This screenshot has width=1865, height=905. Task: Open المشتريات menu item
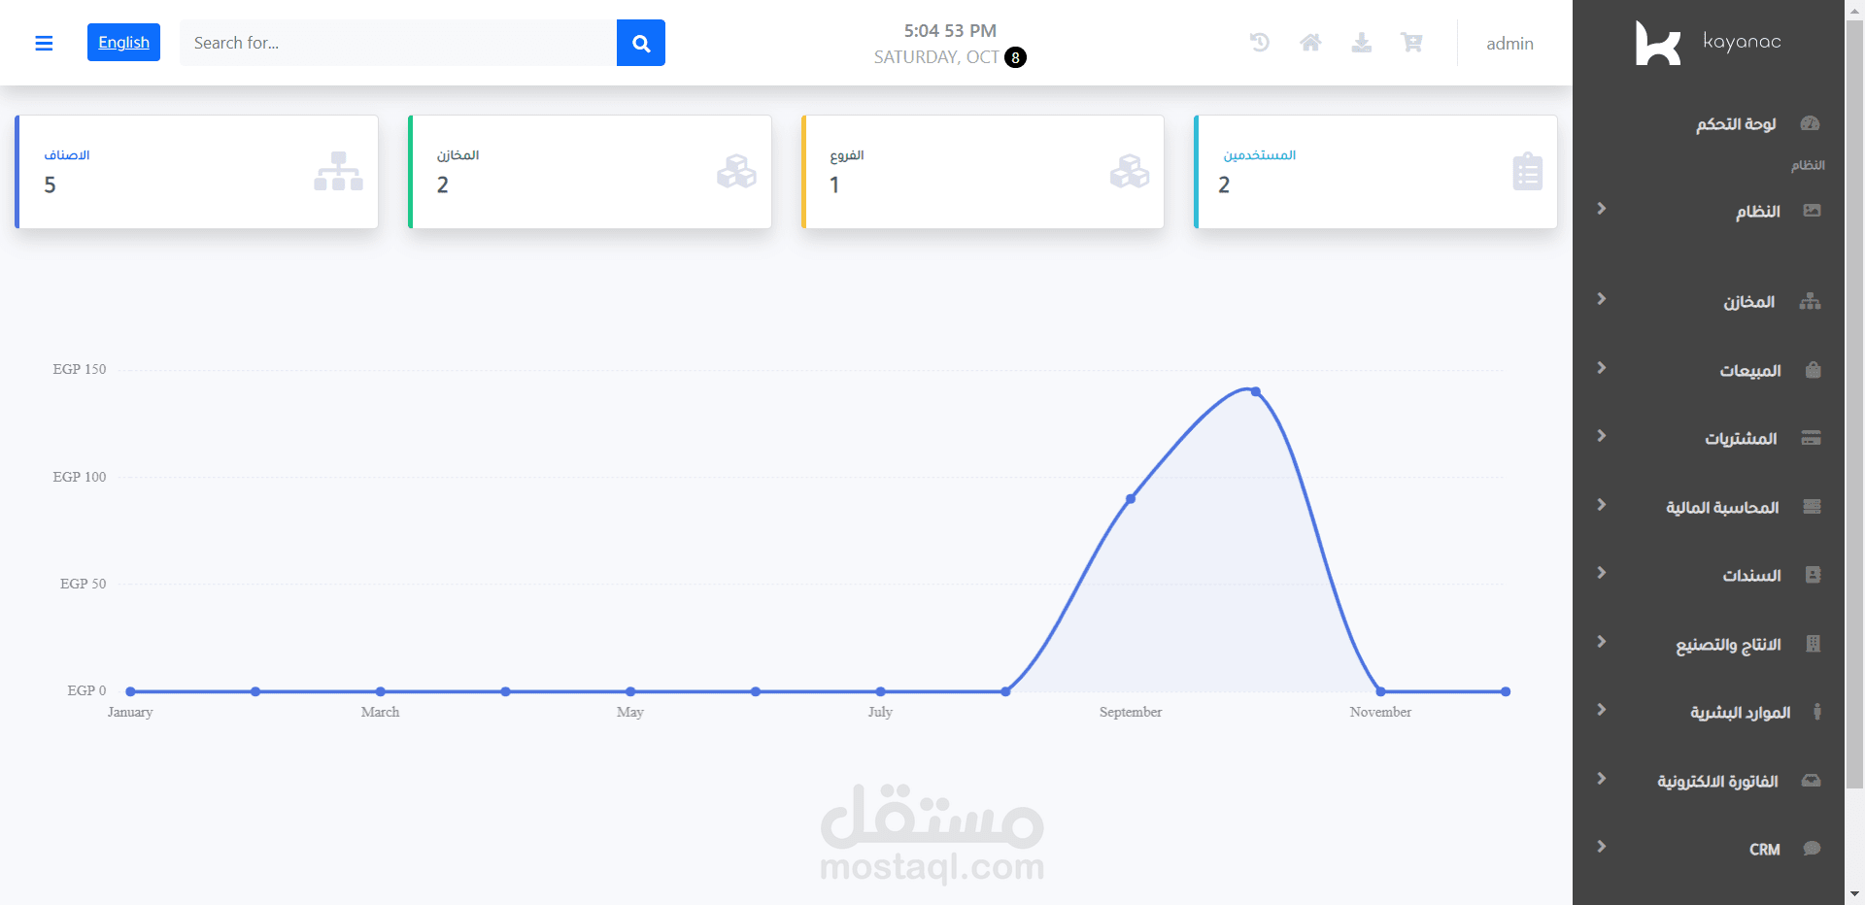tap(1741, 439)
